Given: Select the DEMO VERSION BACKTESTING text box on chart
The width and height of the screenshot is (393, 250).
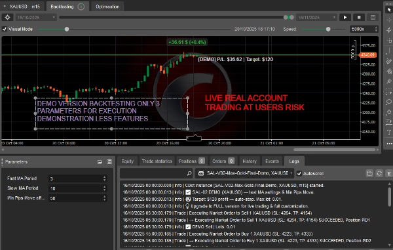Looking at the screenshot, I should pos(111,114).
